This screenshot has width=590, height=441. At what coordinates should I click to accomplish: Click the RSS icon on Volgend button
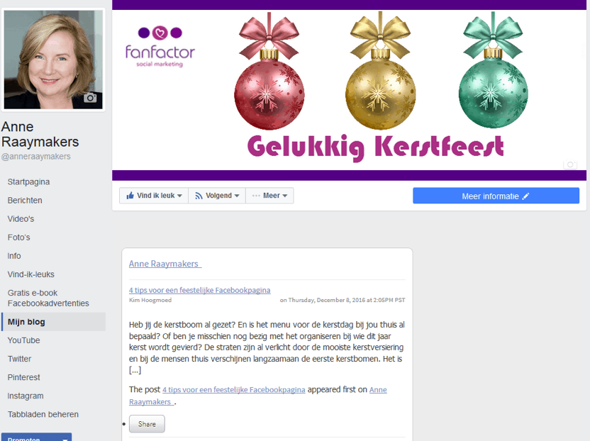click(199, 196)
